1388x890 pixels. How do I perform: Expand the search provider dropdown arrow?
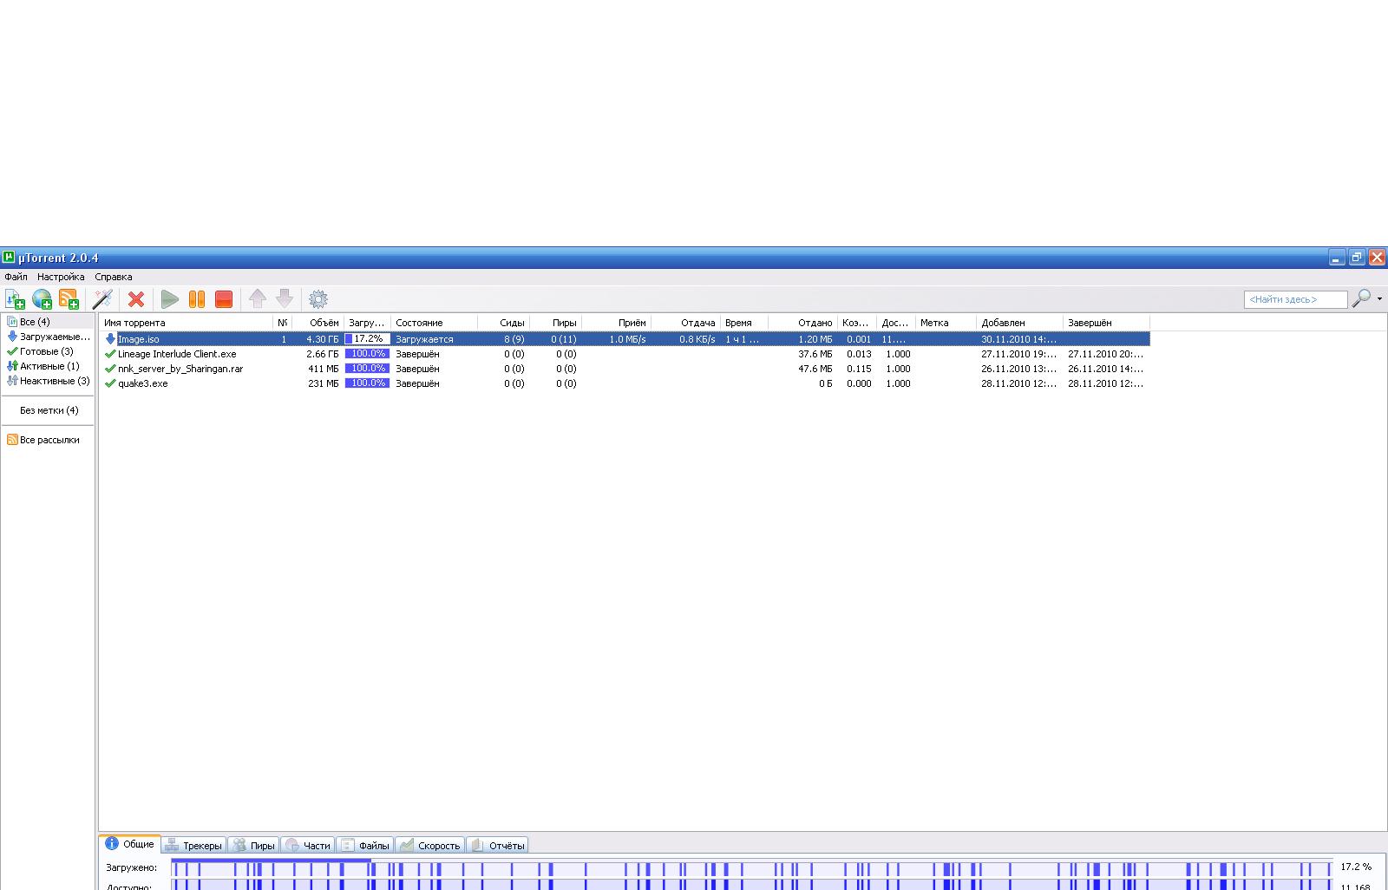click(x=1379, y=299)
